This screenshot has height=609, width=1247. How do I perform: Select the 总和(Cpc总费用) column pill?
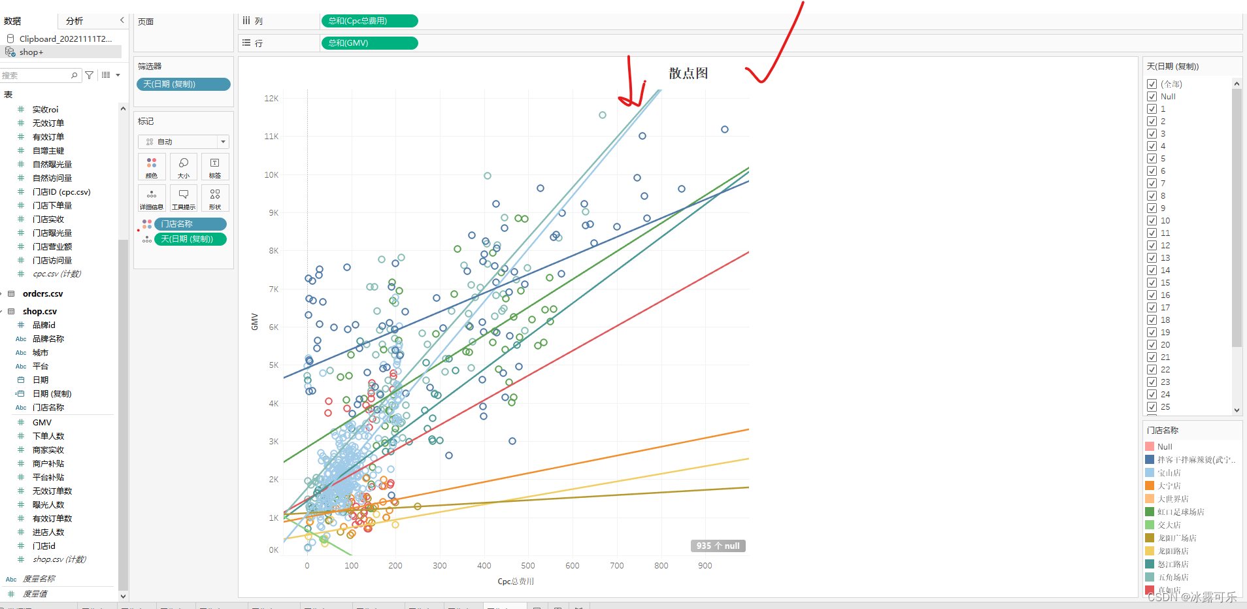click(369, 21)
